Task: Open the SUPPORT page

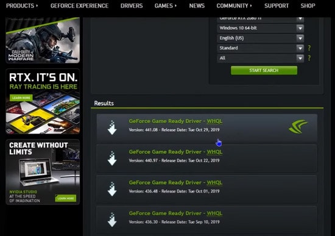Action: coord(277,5)
